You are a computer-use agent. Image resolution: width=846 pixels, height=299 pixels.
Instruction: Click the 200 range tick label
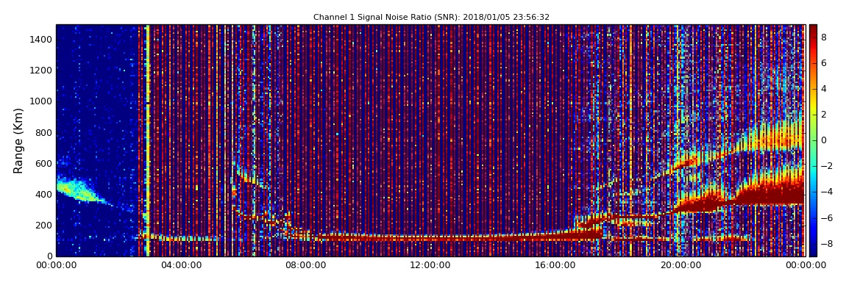[44, 226]
